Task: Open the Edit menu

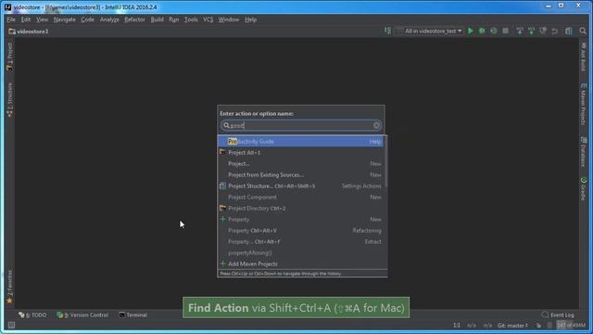Action: pyautogui.click(x=26, y=19)
